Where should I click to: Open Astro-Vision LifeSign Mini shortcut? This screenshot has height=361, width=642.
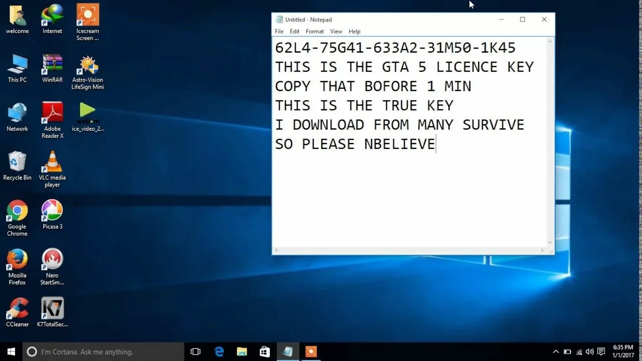click(x=88, y=72)
